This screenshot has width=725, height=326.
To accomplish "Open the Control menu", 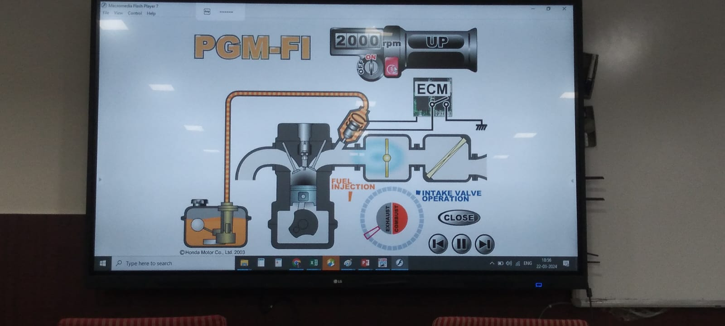I will click(x=135, y=13).
